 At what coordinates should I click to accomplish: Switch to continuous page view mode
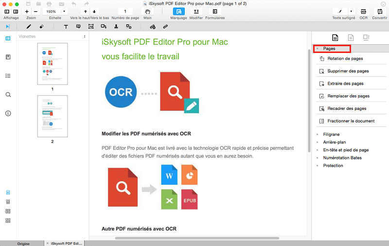[x=8, y=202]
